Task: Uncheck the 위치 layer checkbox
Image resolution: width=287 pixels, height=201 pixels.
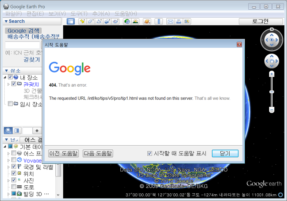Action: point(14,173)
